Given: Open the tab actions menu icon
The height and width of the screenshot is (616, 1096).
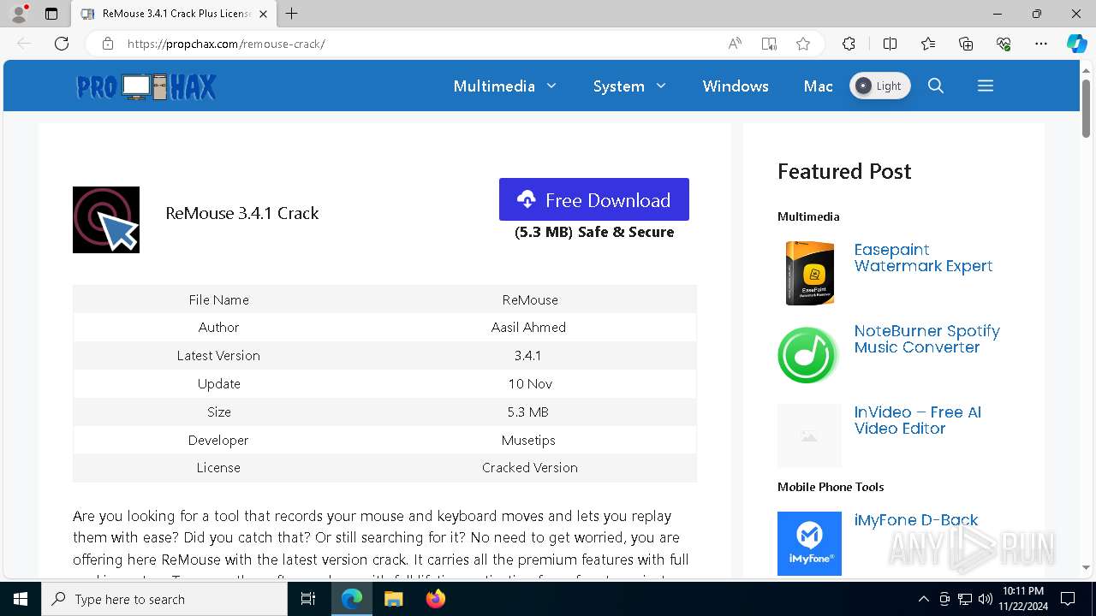Looking at the screenshot, I should point(51,14).
